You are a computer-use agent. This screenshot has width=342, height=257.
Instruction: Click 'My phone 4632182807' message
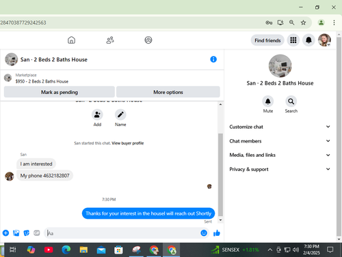click(x=44, y=175)
